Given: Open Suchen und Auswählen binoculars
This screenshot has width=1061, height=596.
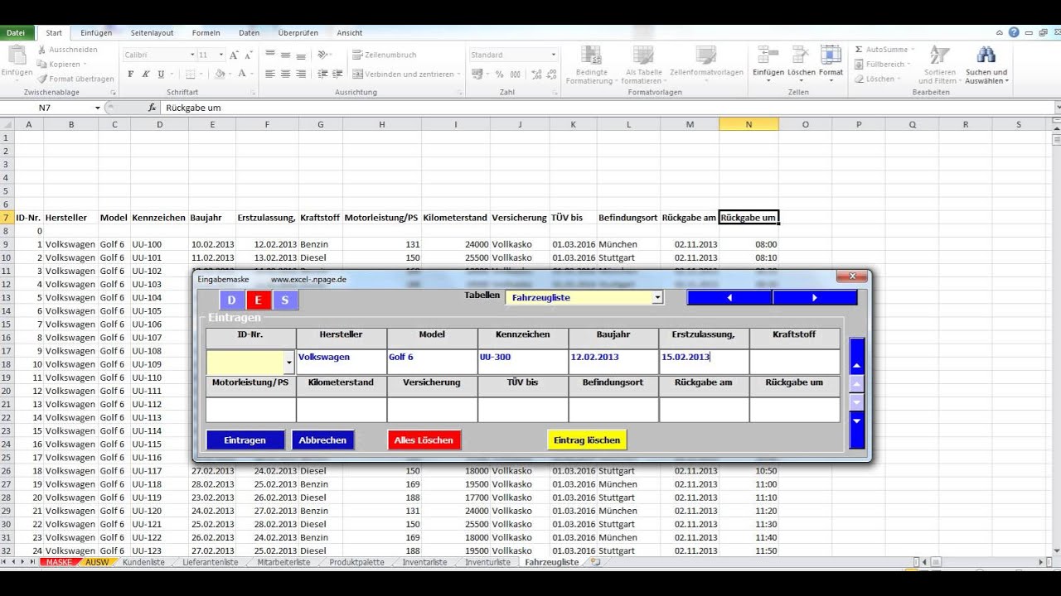Looking at the screenshot, I should 986,65.
